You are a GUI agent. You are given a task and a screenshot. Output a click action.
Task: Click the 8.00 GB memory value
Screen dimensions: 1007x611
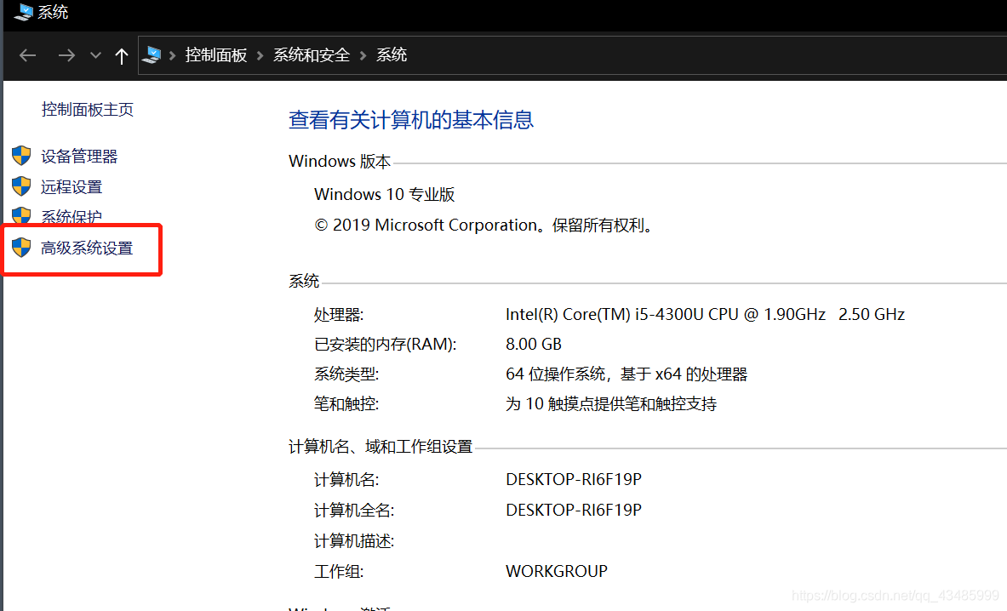click(534, 345)
